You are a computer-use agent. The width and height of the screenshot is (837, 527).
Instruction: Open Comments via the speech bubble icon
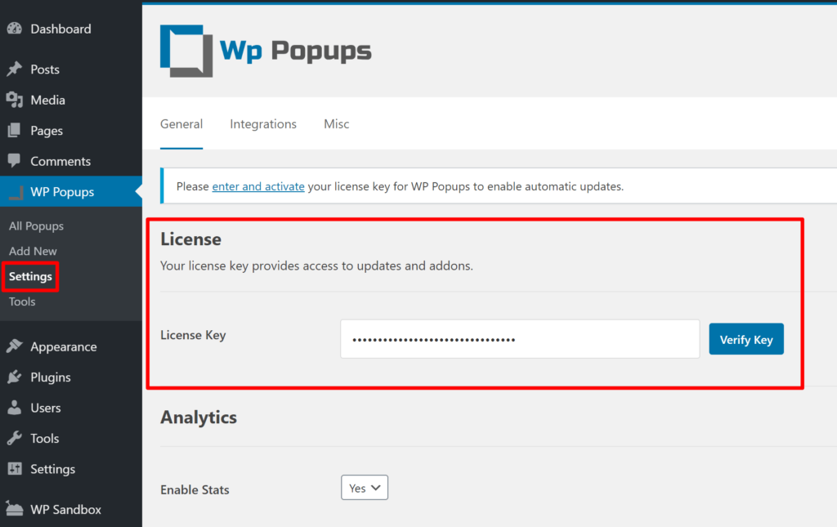pos(16,161)
